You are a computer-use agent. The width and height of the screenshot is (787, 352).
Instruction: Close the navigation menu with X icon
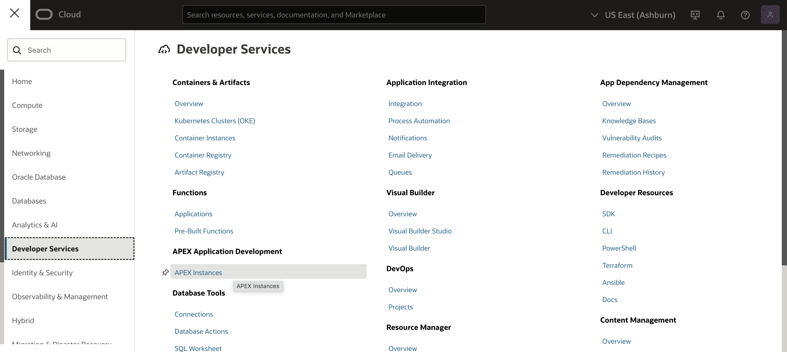click(14, 14)
